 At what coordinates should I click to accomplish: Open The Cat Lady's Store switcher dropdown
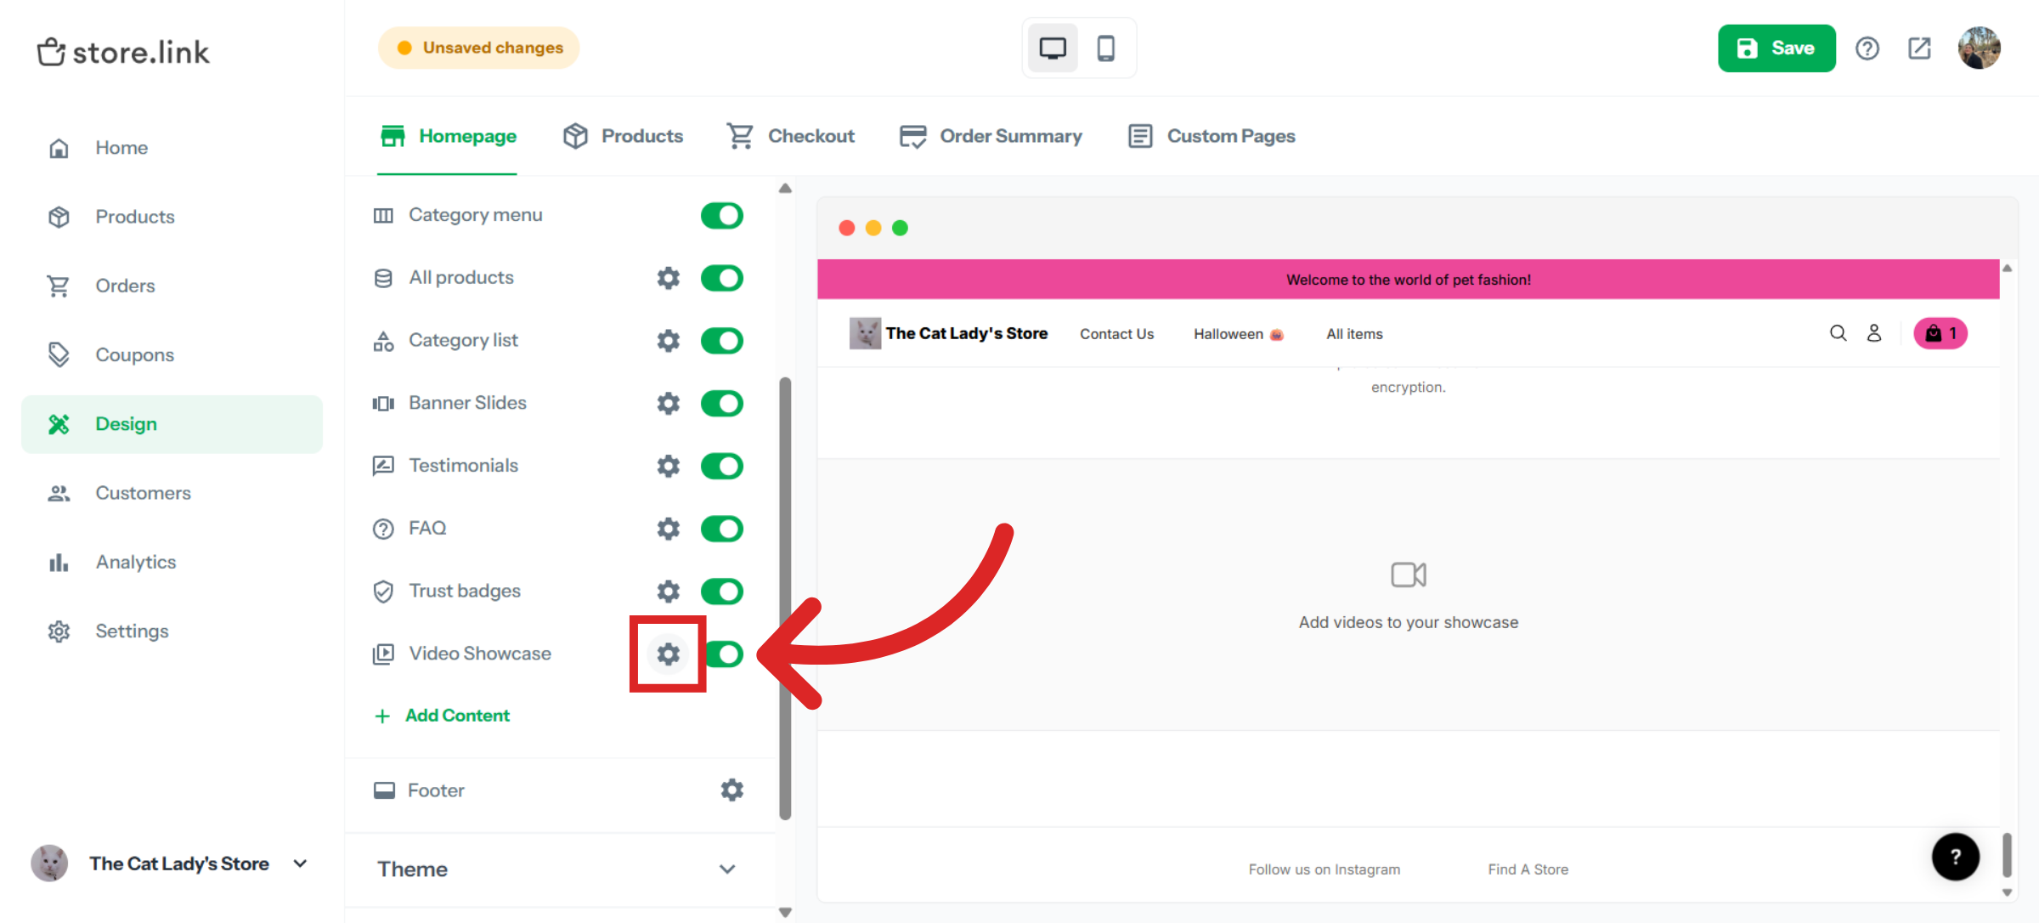170,864
